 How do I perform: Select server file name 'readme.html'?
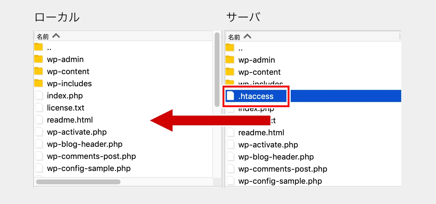(261, 133)
